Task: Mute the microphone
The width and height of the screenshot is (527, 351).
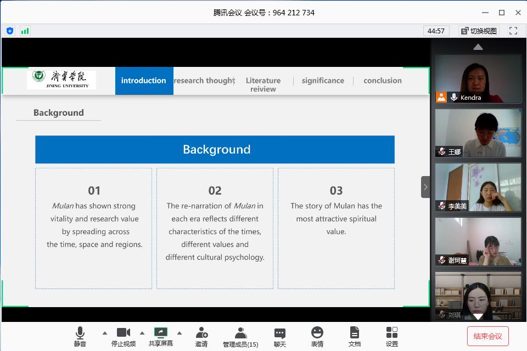Action: point(80,336)
